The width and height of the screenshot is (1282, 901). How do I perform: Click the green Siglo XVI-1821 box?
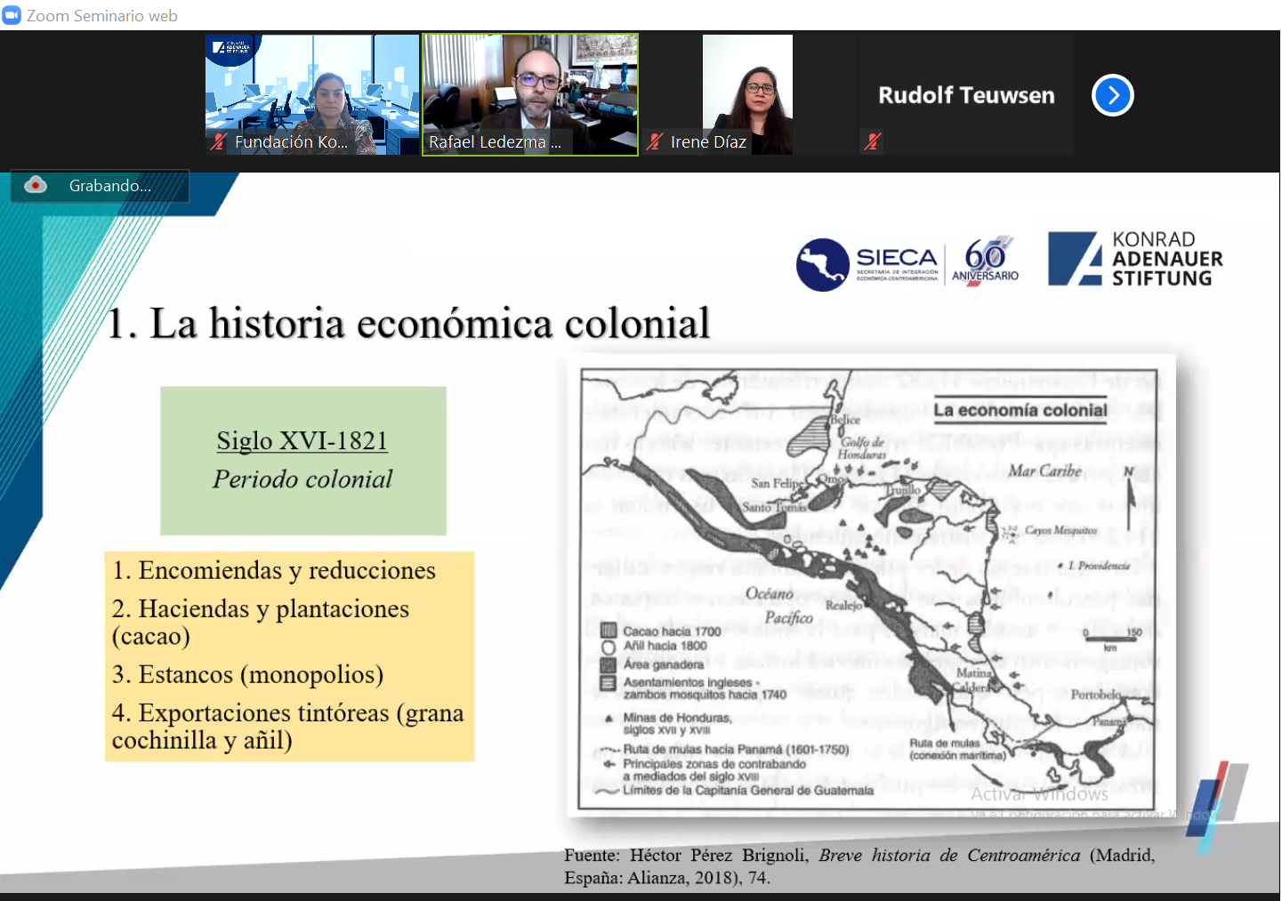[302, 461]
